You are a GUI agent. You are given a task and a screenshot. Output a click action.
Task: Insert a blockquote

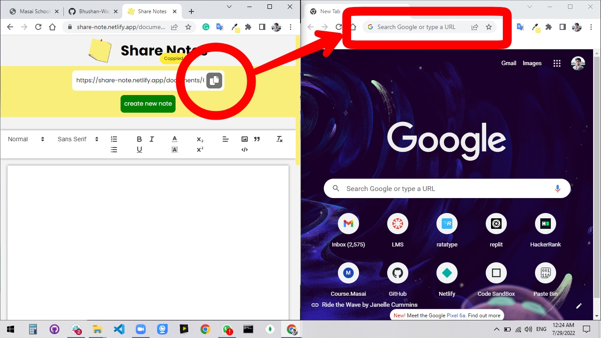click(257, 139)
